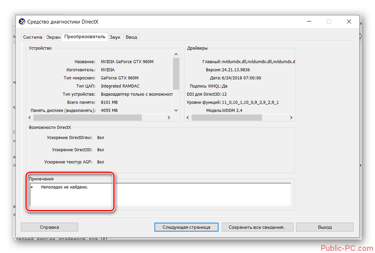Click the total memory value 8101 MB
Screen dimensions: 375x253
[x=109, y=102]
